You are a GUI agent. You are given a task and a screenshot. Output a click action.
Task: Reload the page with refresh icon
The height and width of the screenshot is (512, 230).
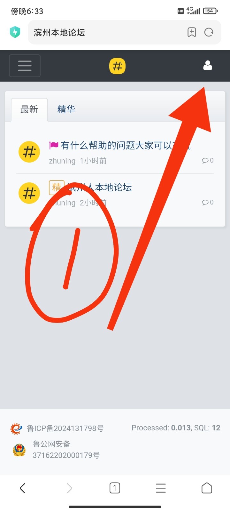209,32
